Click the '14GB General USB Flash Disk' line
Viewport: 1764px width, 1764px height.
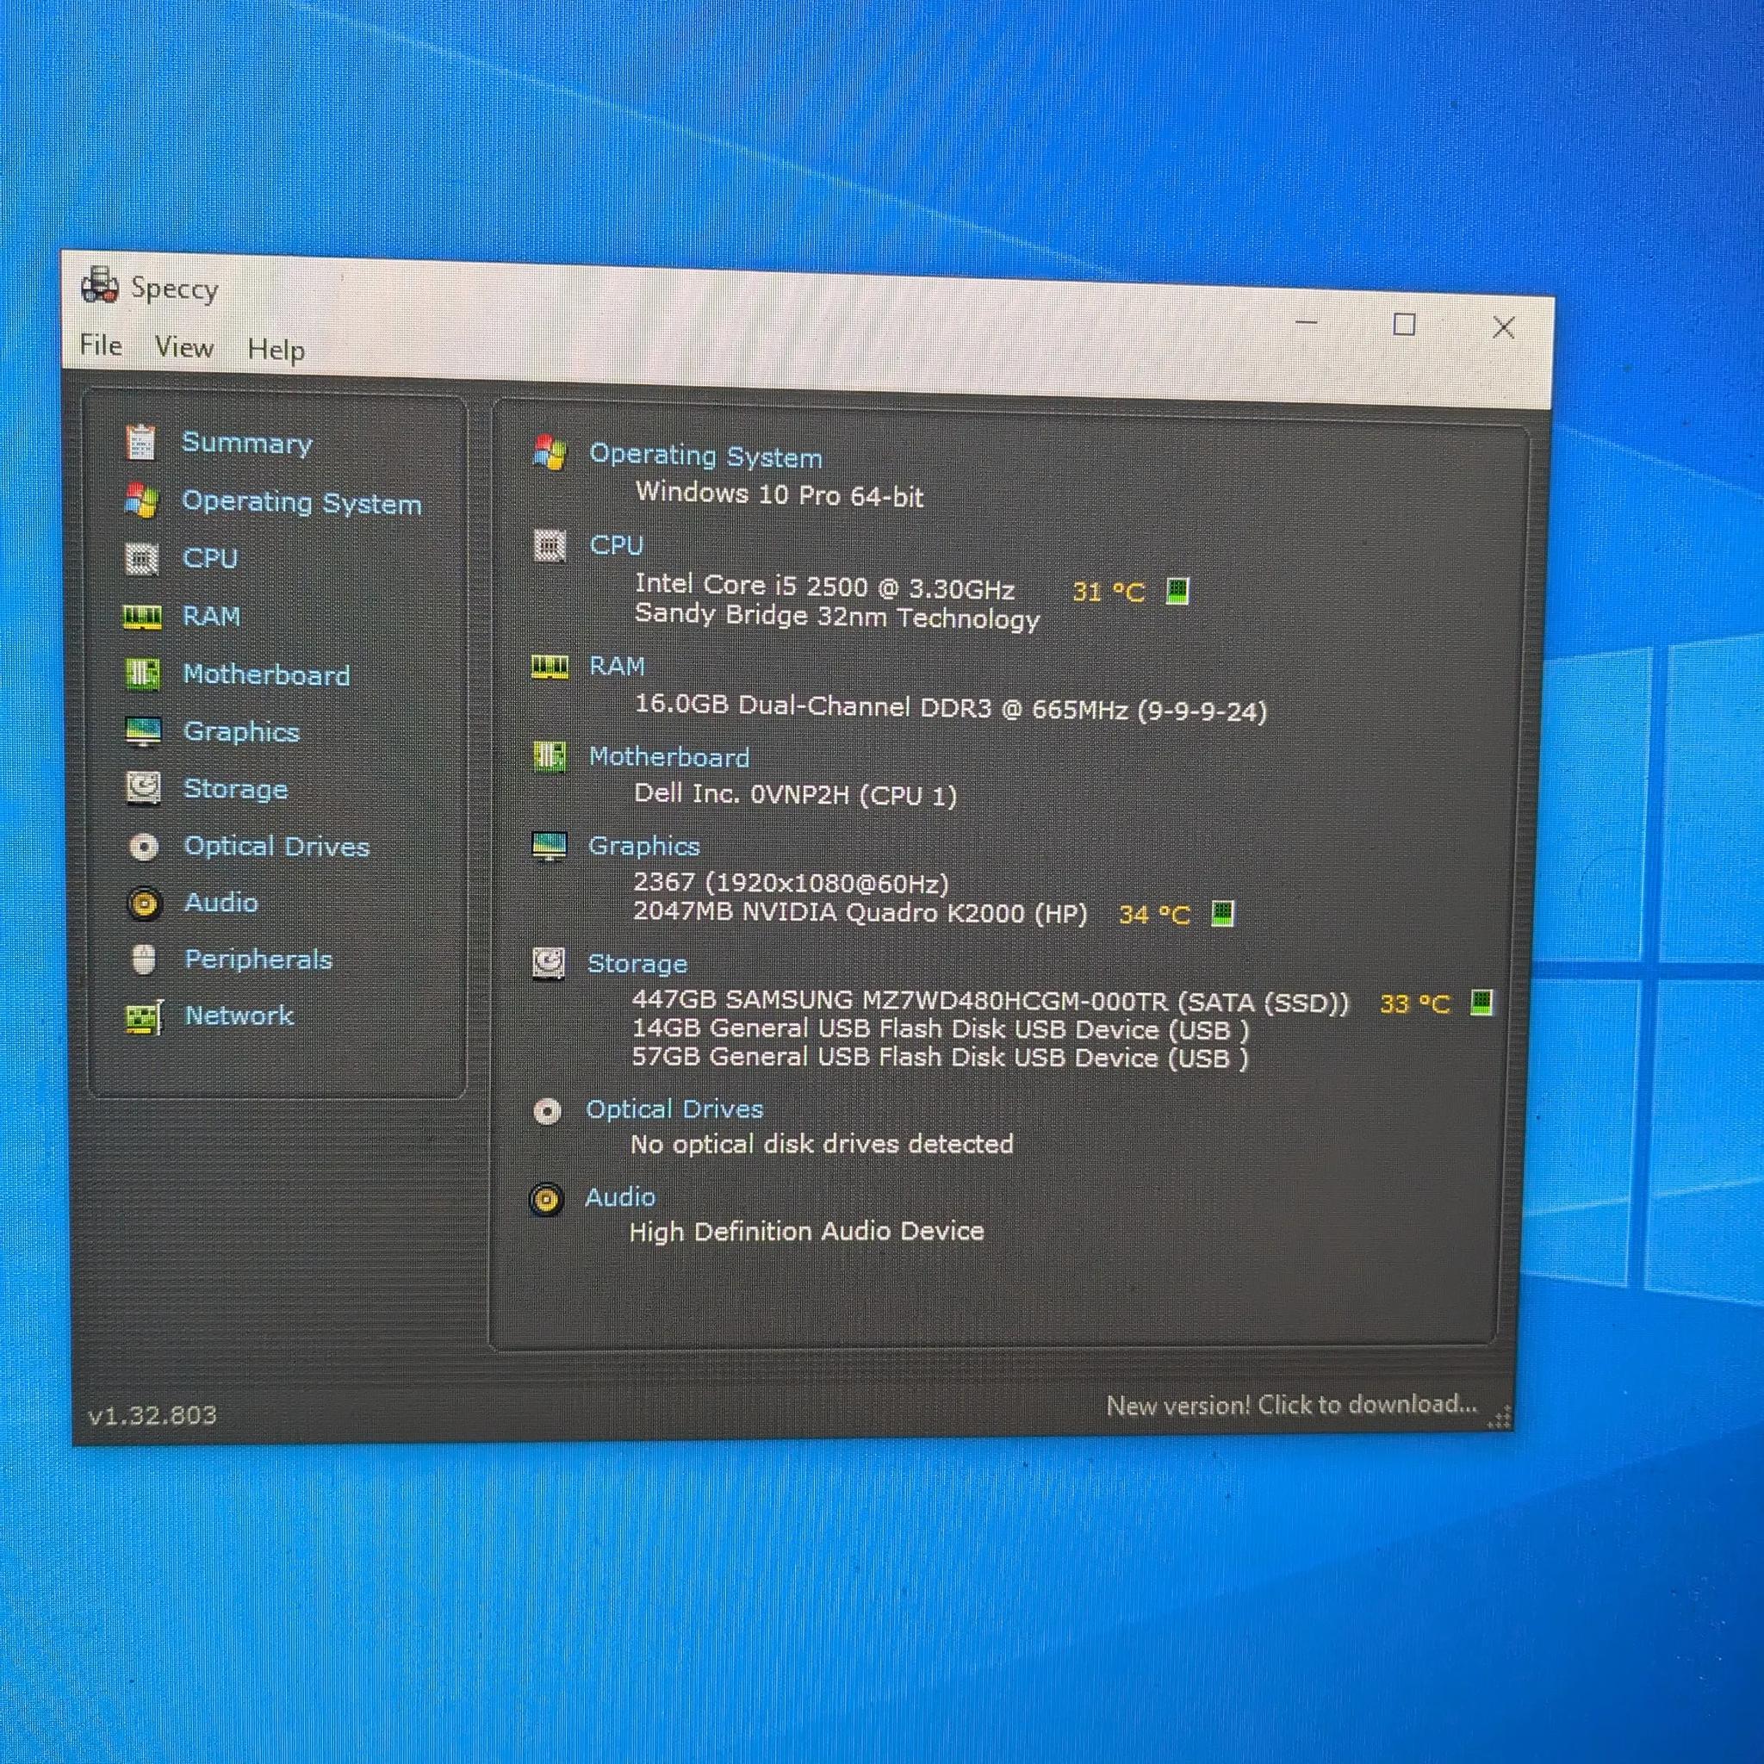click(941, 1030)
